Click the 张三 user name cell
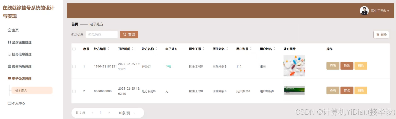This screenshot has width=396, height=119. [x=263, y=67]
